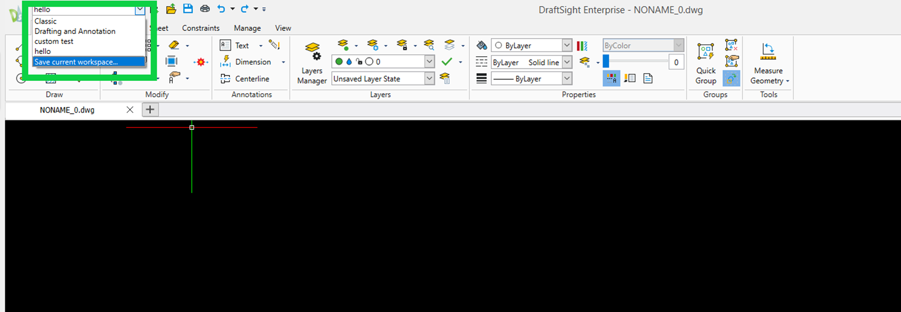
Task: Open the ByLayer line color dropdown
Action: point(567,45)
